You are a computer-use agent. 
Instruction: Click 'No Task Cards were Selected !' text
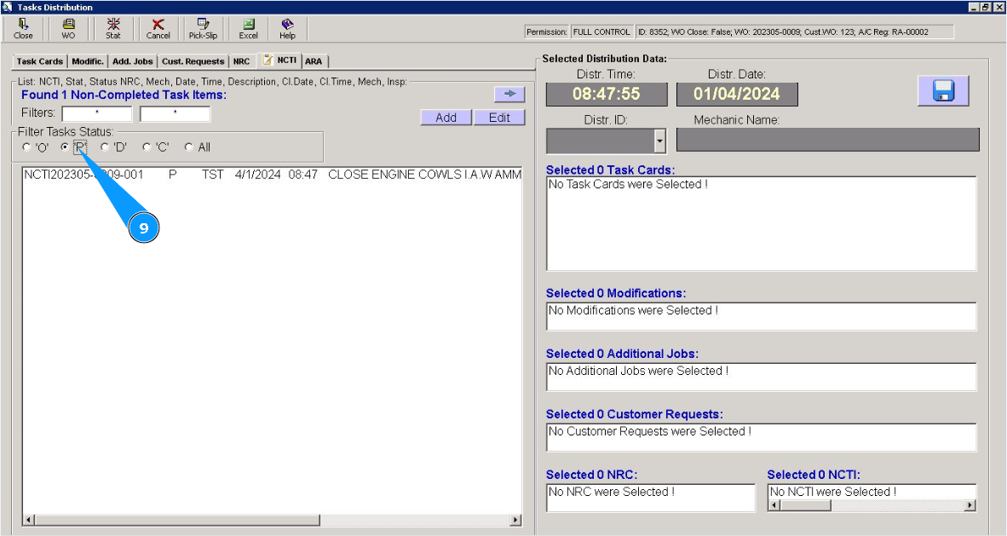627,184
